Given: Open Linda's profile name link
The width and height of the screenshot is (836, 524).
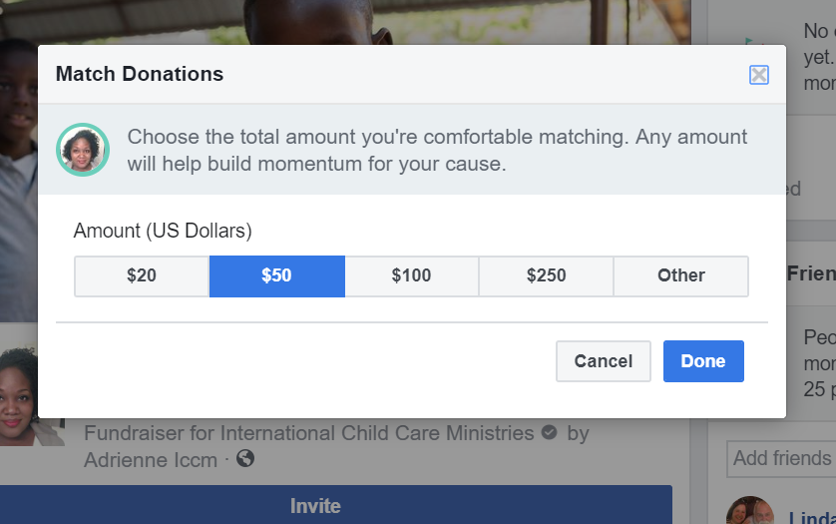Looking at the screenshot, I should click(812, 518).
